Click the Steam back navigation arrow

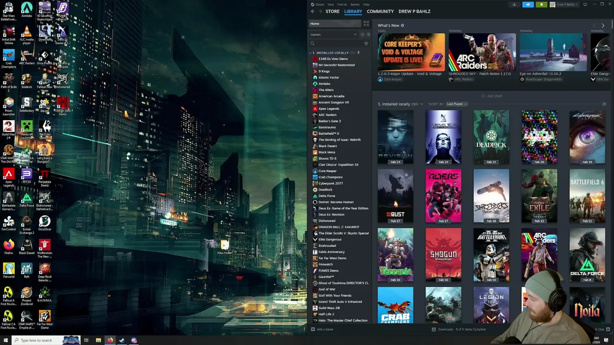tap(313, 11)
